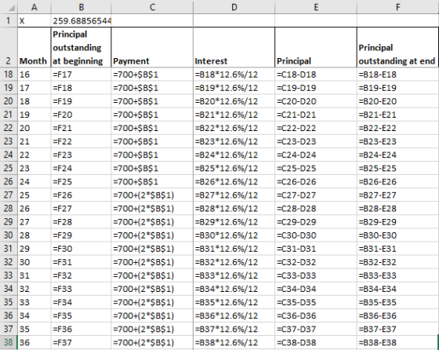Screen dimensions: 439x350
Task: Click cell containing =B21*12.6%/12
Action: coord(234,115)
